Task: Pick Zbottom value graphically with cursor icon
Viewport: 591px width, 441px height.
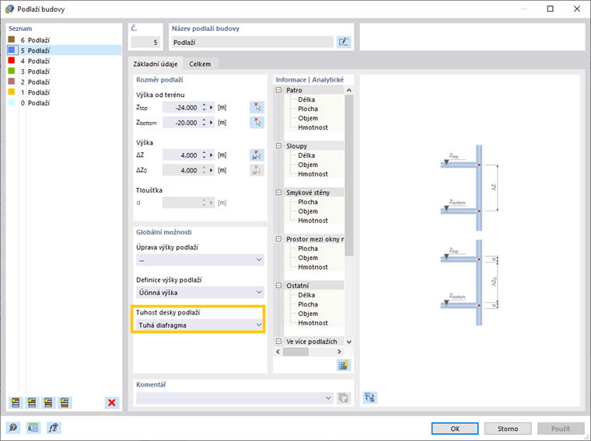Action: point(257,123)
